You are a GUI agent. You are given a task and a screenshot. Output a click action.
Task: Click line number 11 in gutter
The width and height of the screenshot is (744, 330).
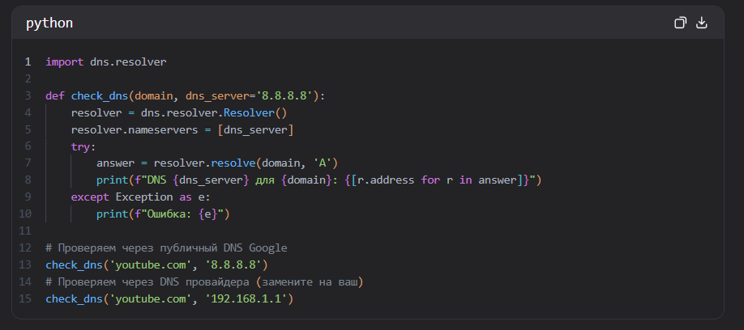(x=25, y=231)
